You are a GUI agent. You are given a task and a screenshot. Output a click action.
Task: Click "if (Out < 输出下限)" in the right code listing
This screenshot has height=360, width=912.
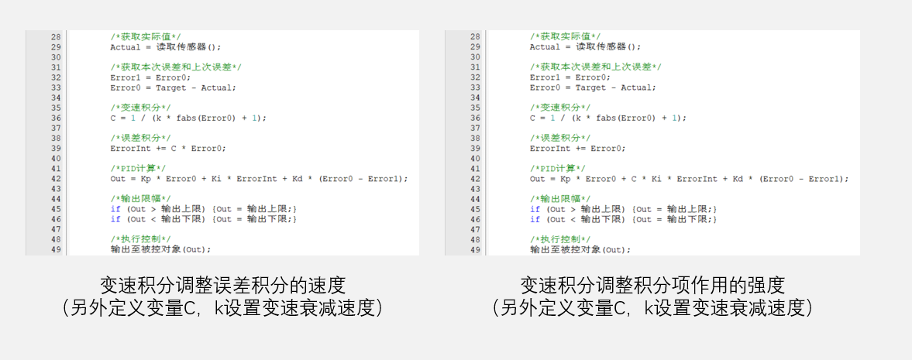[x=577, y=219]
